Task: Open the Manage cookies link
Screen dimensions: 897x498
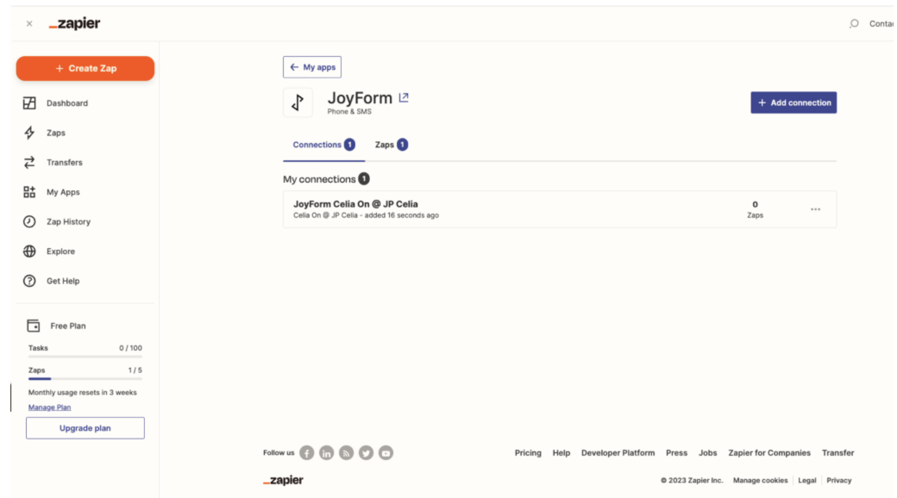Action: [x=760, y=480]
